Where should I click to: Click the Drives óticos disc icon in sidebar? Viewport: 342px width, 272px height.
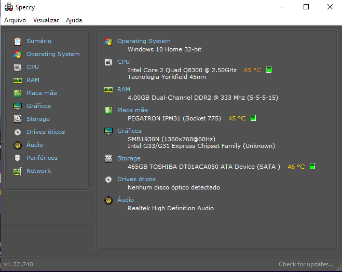(18, 132)
